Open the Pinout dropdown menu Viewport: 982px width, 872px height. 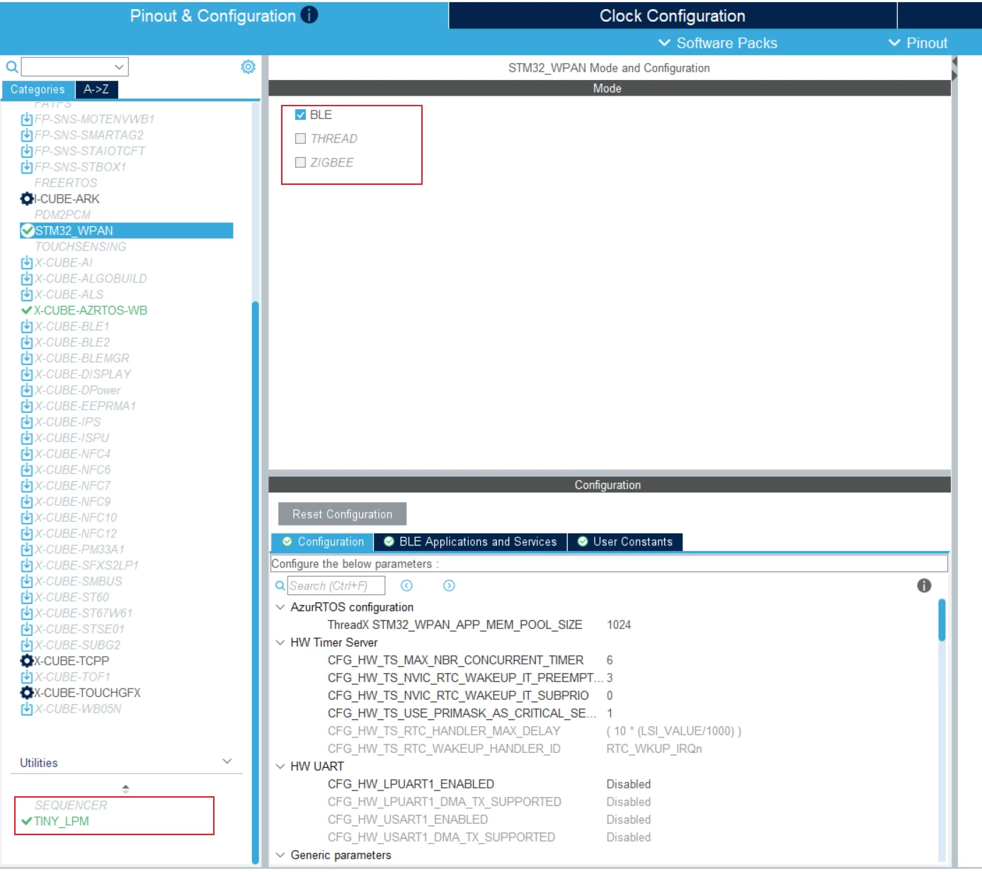click(x=918, y=43)
